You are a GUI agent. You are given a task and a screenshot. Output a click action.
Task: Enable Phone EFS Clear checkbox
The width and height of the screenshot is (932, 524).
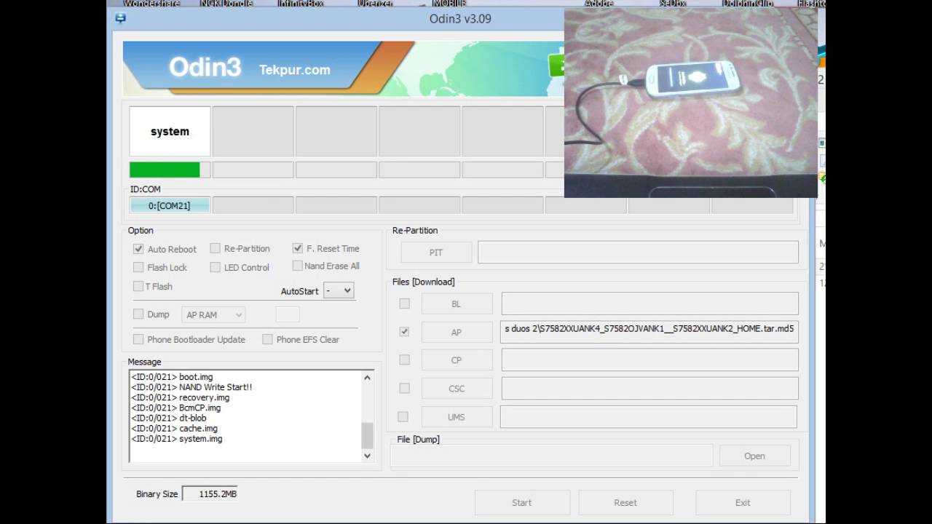[x=267, y=339]
